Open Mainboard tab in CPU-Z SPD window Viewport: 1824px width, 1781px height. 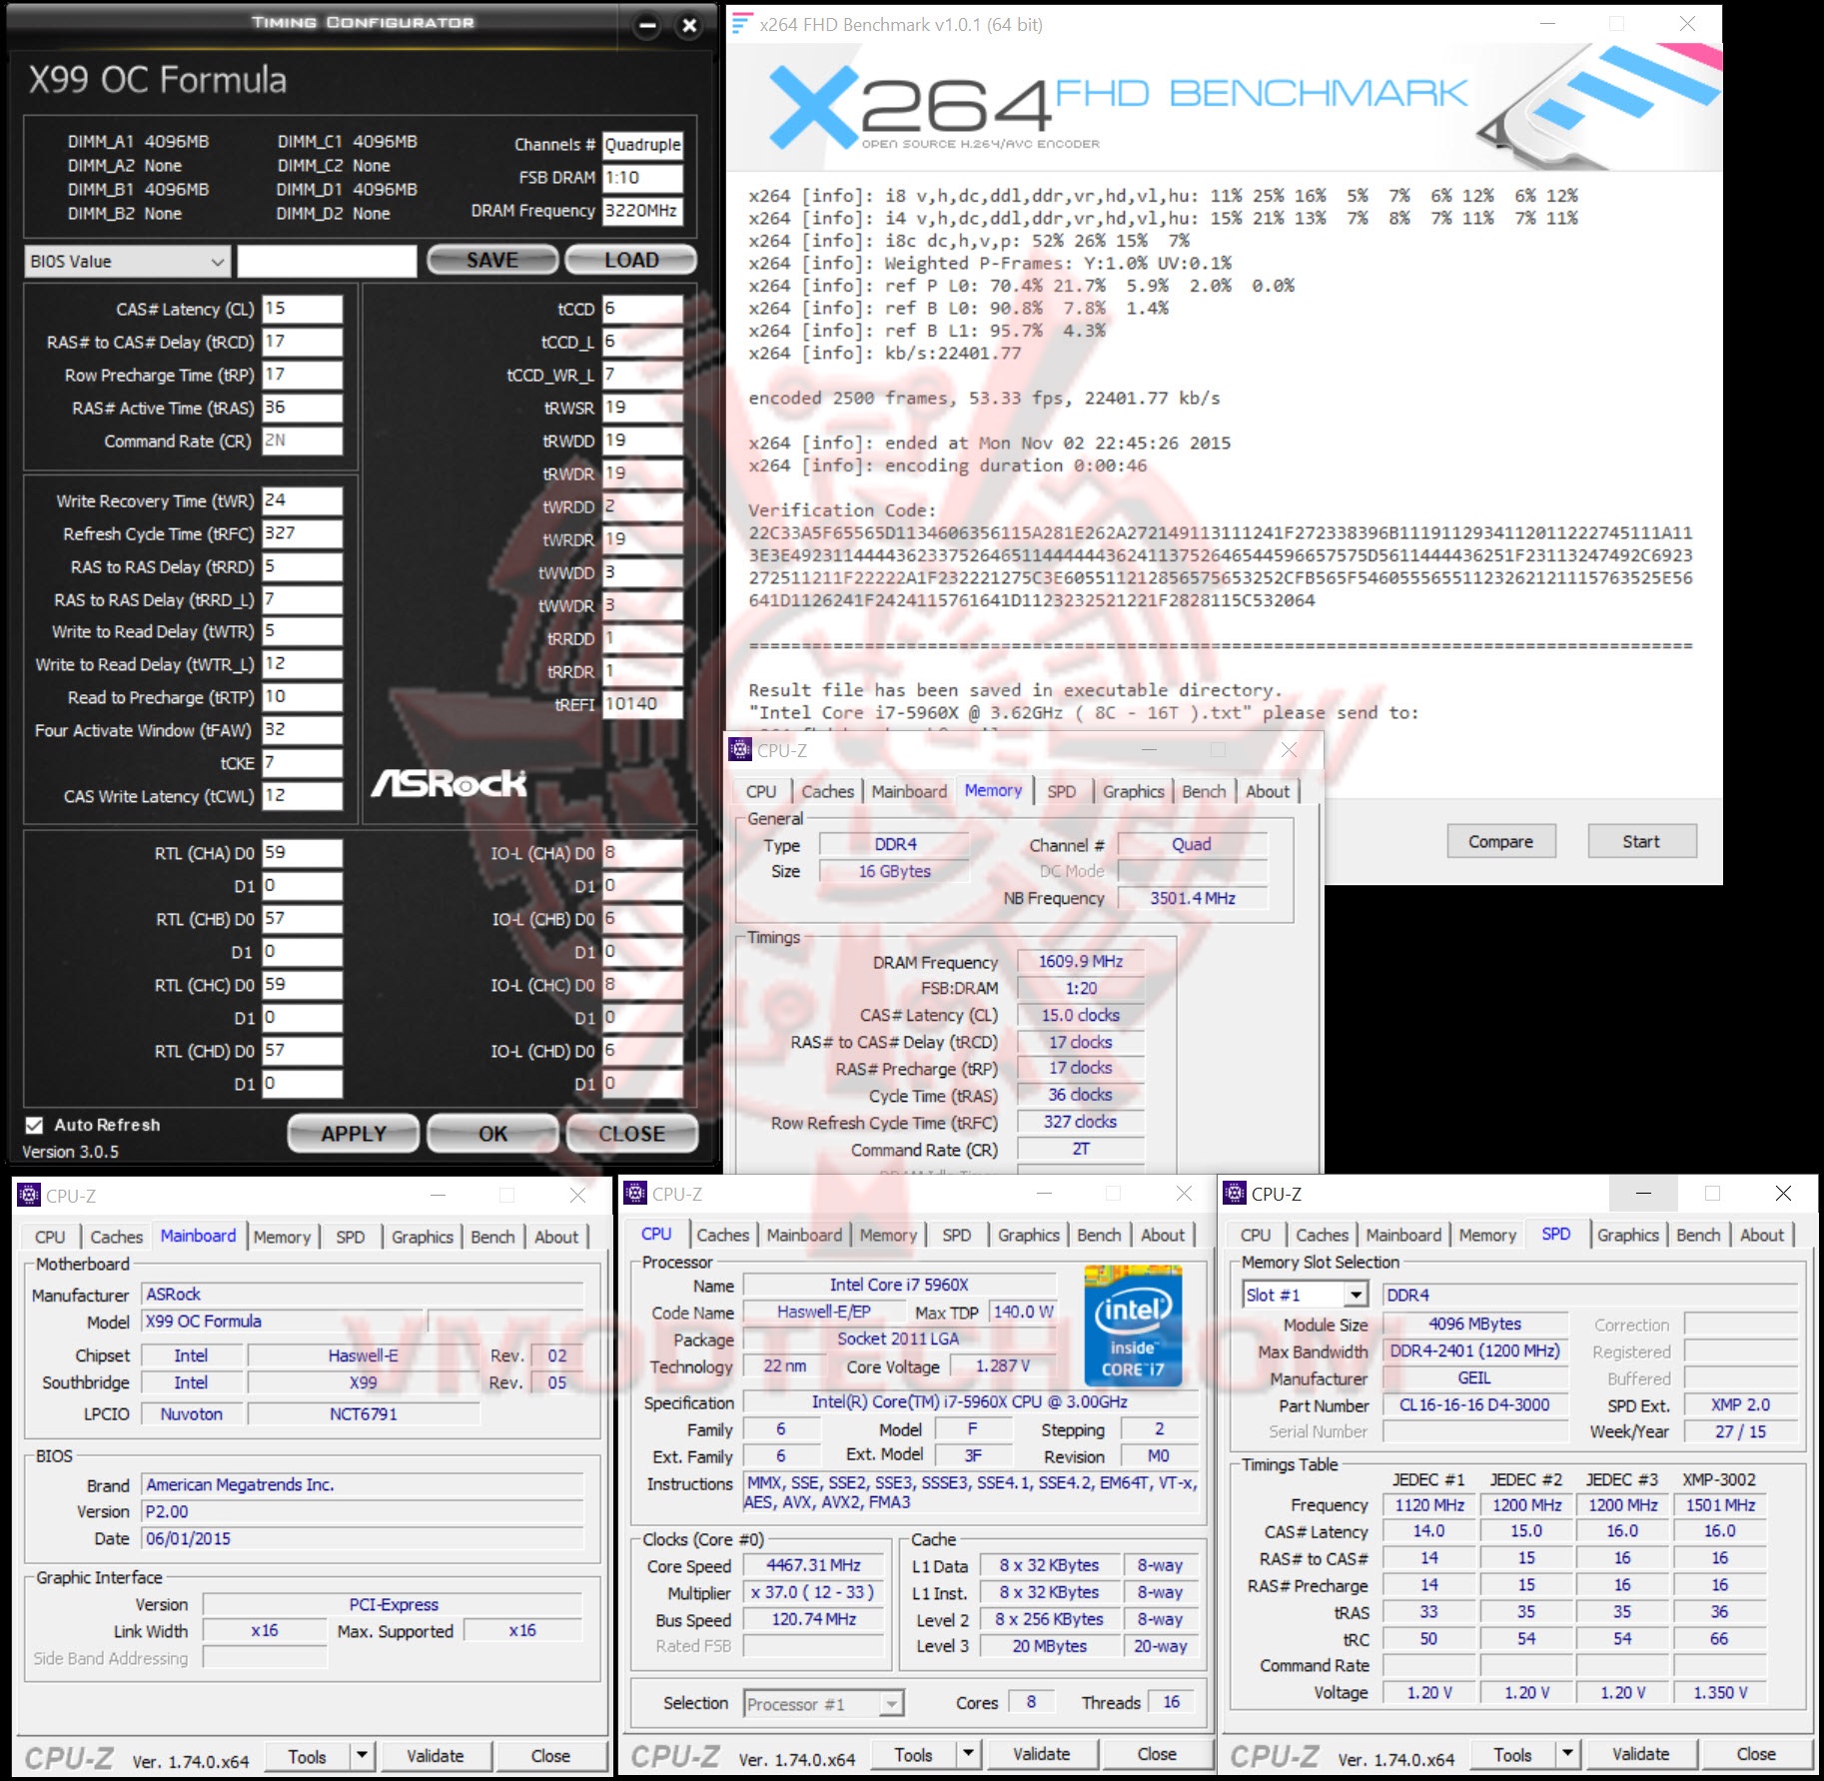[x=1403, y=1235]
